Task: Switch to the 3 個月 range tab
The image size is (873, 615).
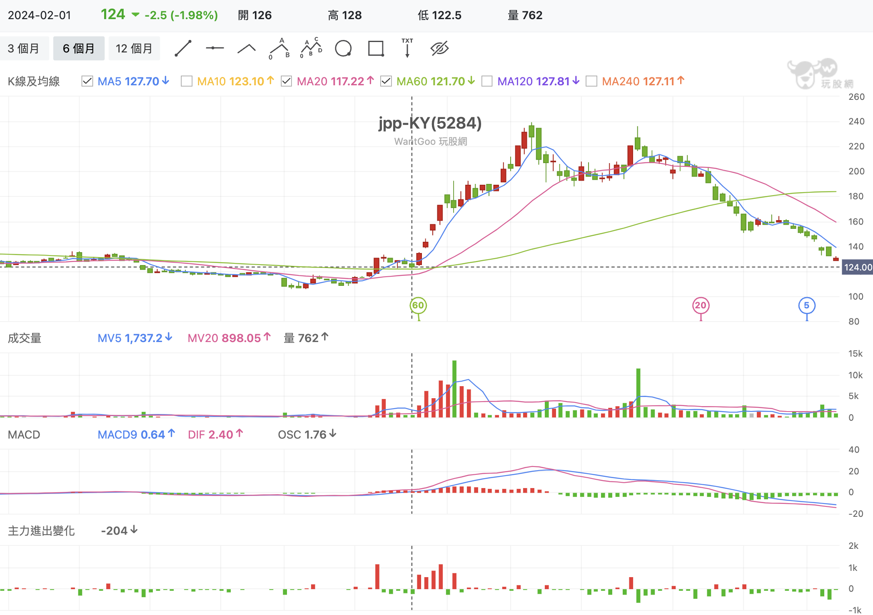Action: pyautogui.click(x=24, y=49)
